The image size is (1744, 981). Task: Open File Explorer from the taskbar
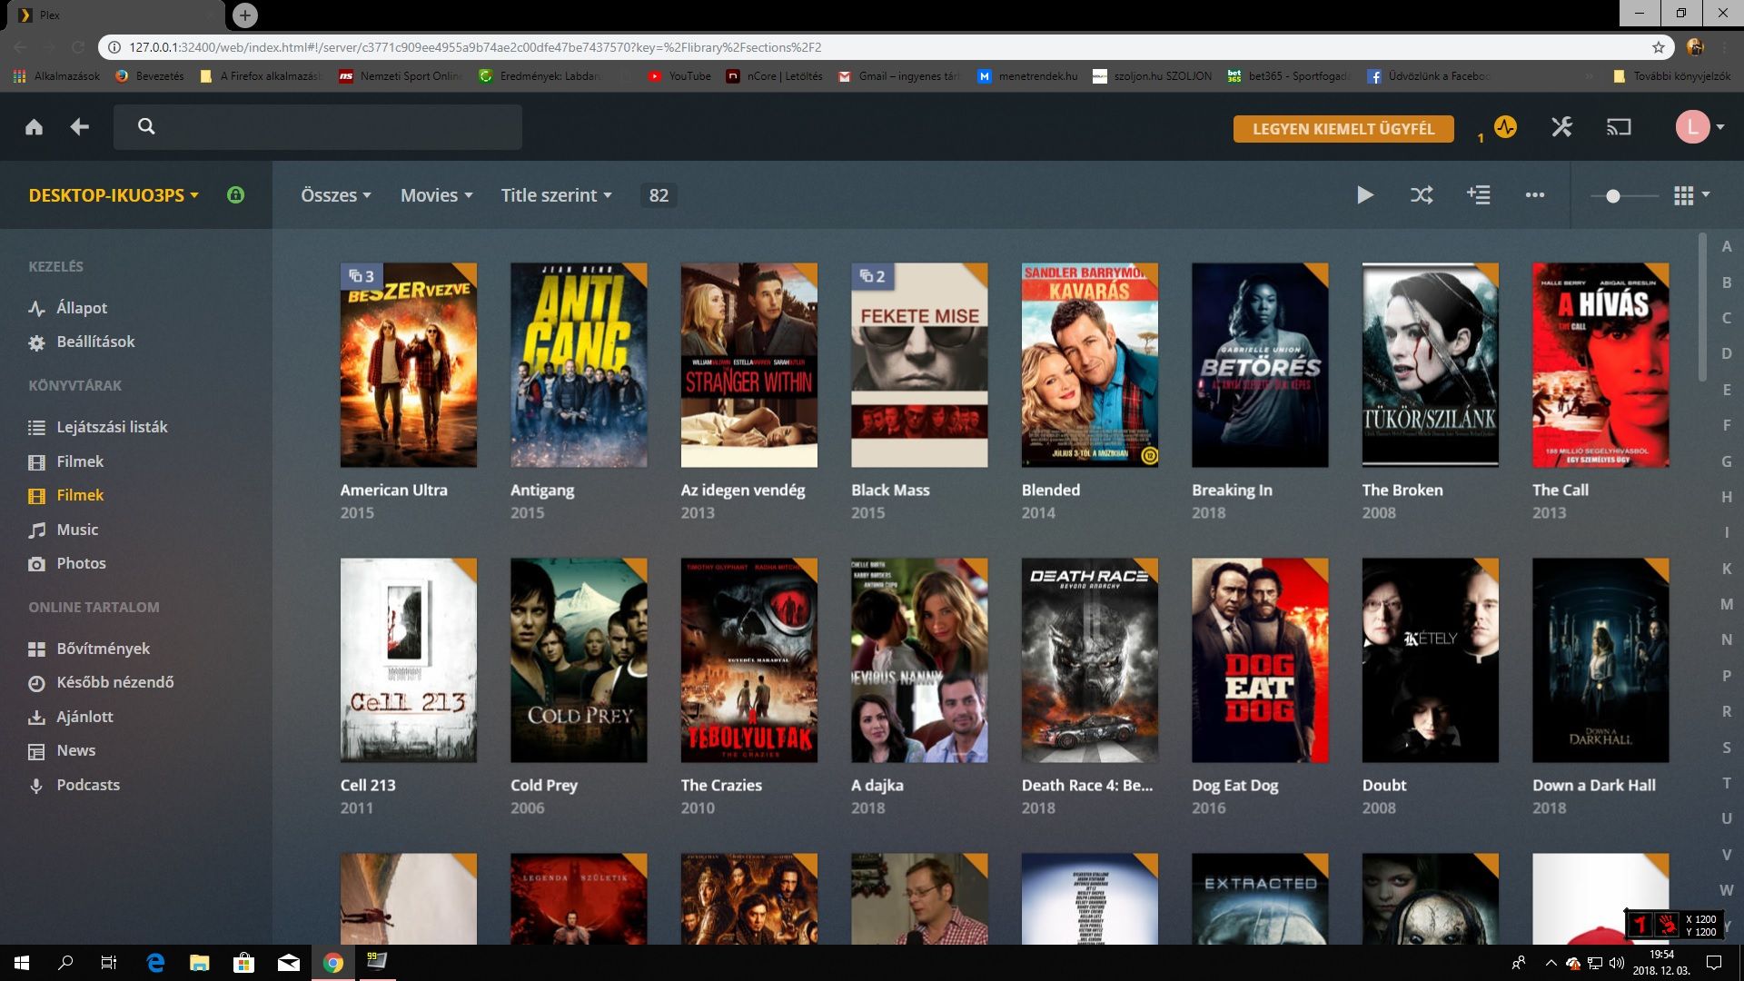pyautogui.click(x=199, y=963)
